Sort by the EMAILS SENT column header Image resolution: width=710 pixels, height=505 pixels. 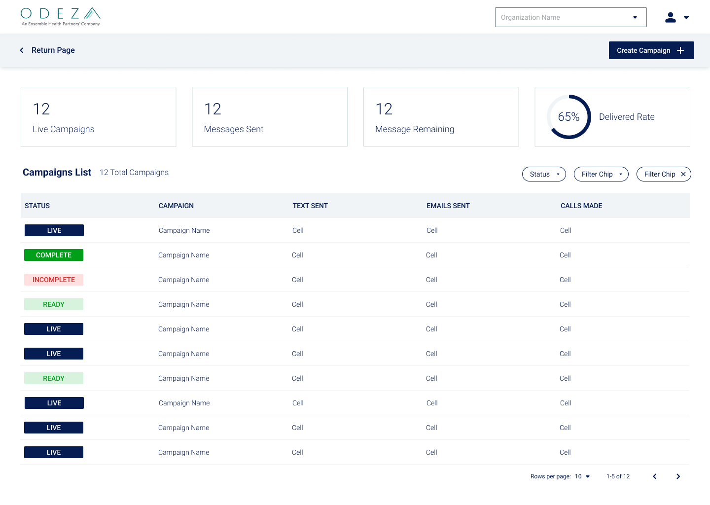tap(448, 206)
